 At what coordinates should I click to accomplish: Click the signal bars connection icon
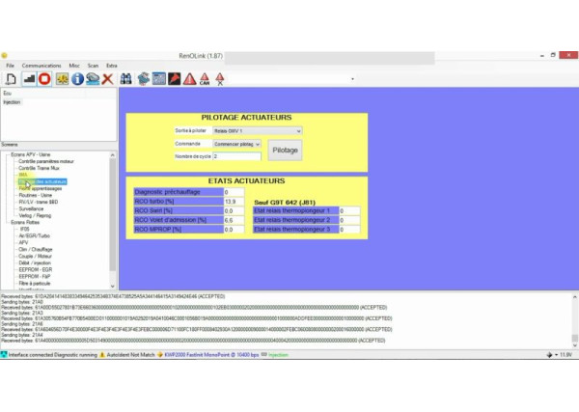28,78
